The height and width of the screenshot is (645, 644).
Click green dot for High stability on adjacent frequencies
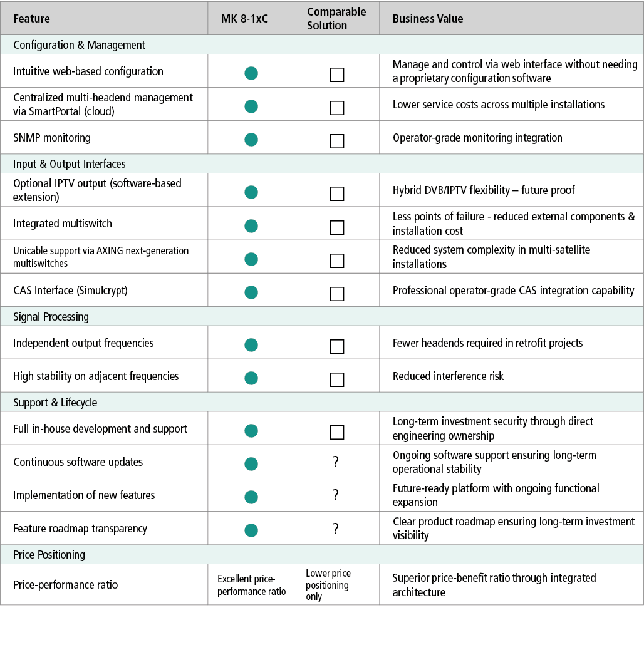[251, 378]
